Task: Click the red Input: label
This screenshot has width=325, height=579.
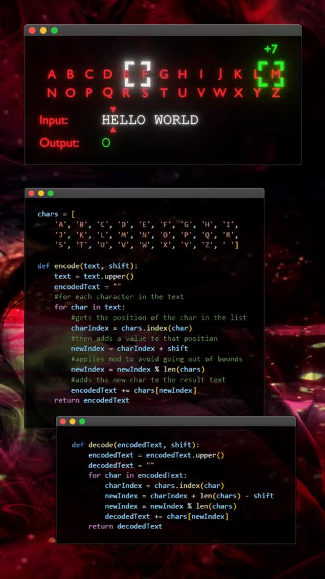Action: tap(54, 120)
